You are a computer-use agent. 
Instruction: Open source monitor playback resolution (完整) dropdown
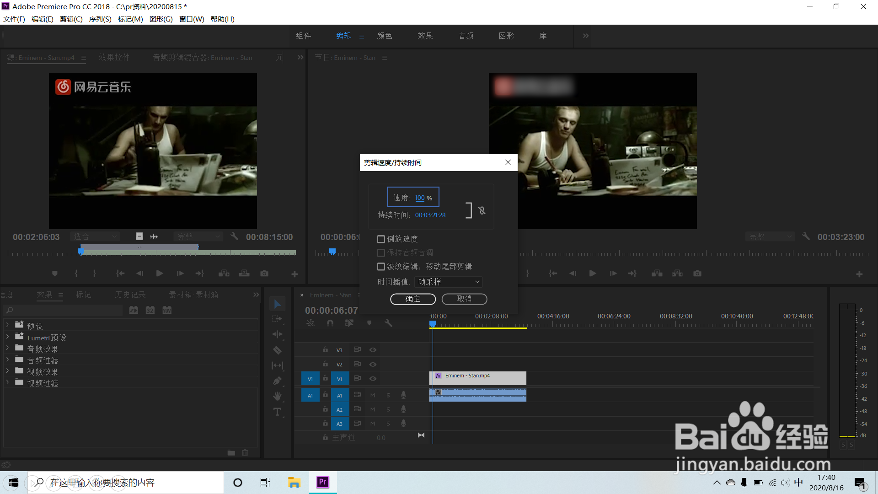click(x=198, y=236)
